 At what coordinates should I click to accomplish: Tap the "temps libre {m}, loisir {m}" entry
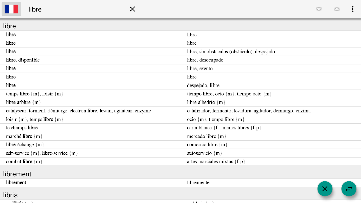pos(35,94)
